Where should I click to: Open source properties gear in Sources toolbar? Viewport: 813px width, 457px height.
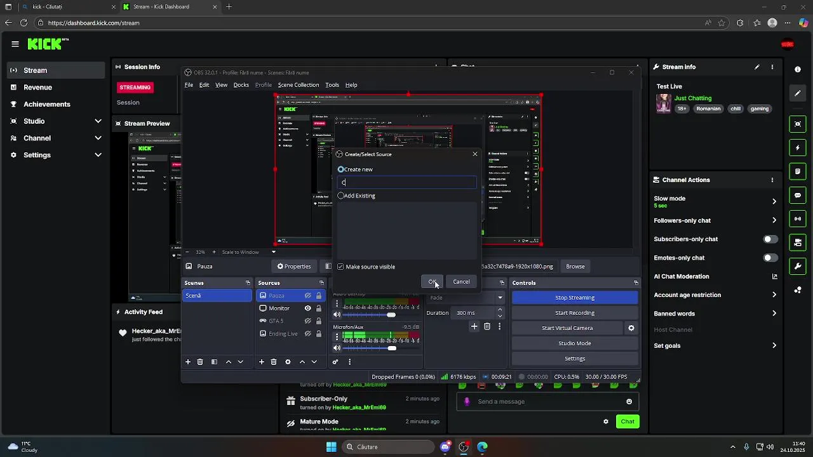[x=288, y=362]
